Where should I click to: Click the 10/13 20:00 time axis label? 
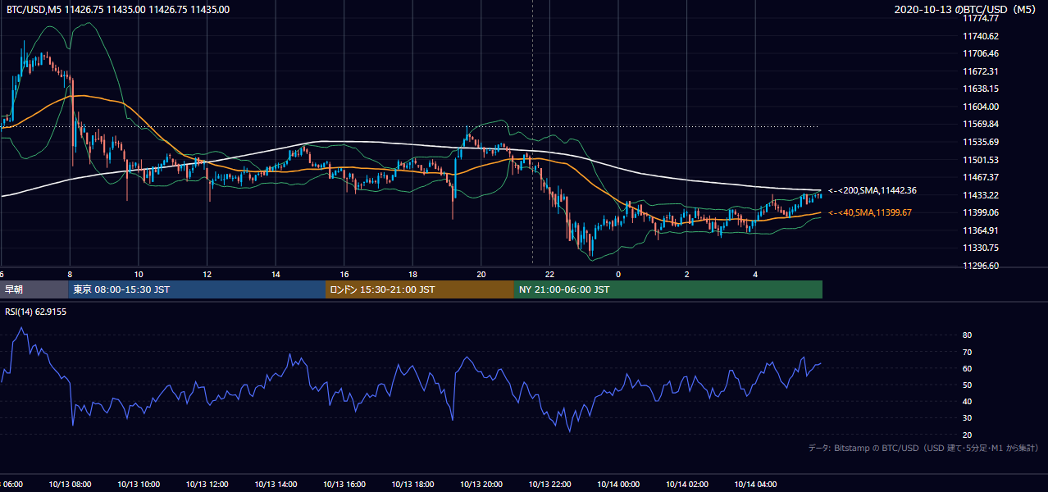coord(481,485)
